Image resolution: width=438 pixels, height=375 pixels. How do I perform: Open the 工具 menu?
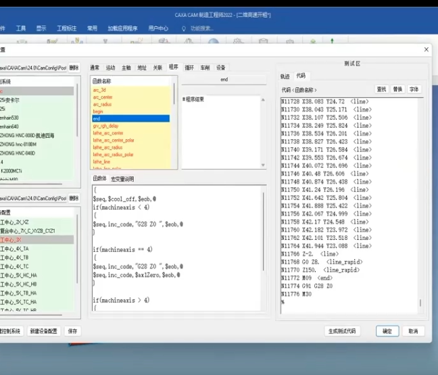click(x=21, y=28)
